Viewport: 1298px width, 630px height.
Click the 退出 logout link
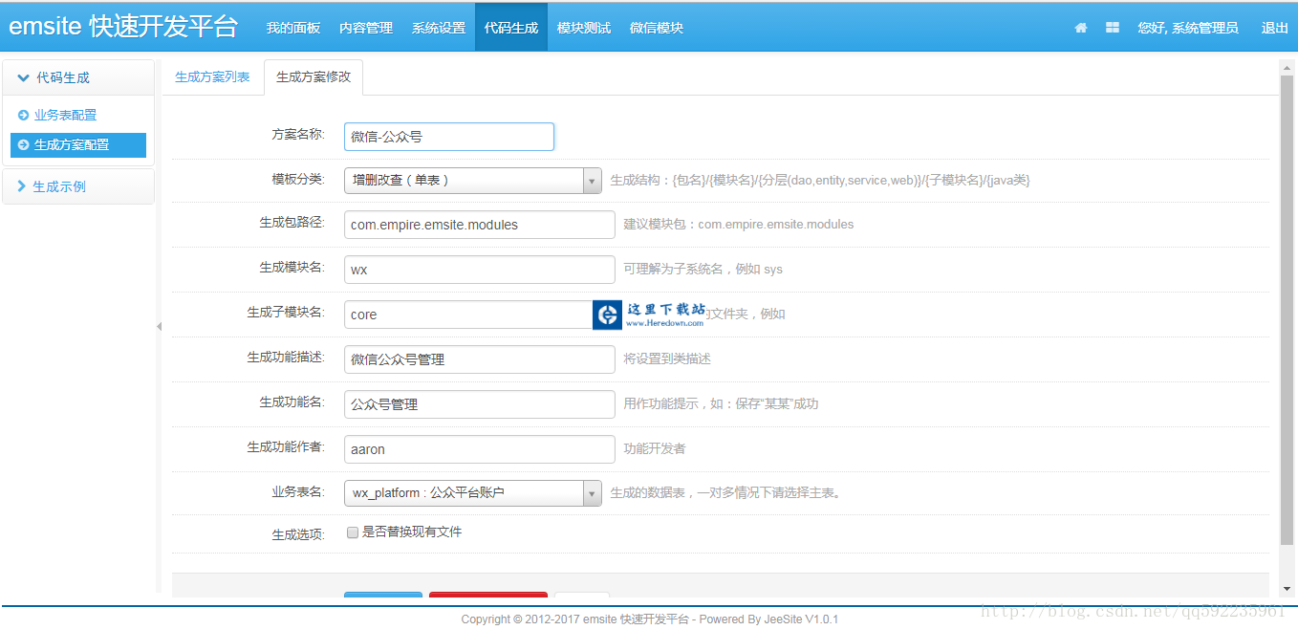click(x=1274, y=28)
